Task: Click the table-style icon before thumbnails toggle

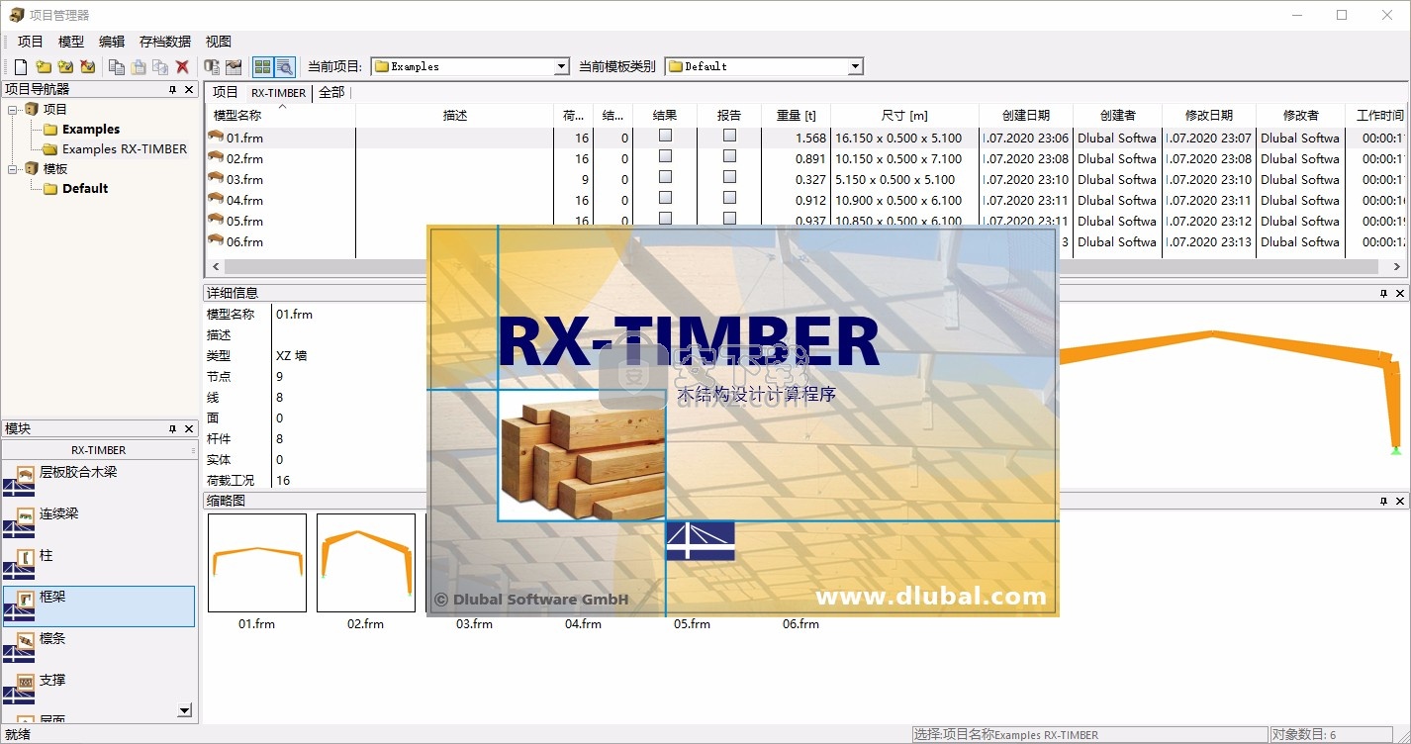Action: [234, 67]
